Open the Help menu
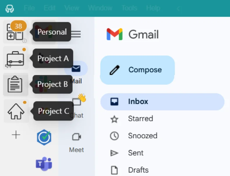Image resolution: width=230 pixels, height=176 pixels. 153,8
